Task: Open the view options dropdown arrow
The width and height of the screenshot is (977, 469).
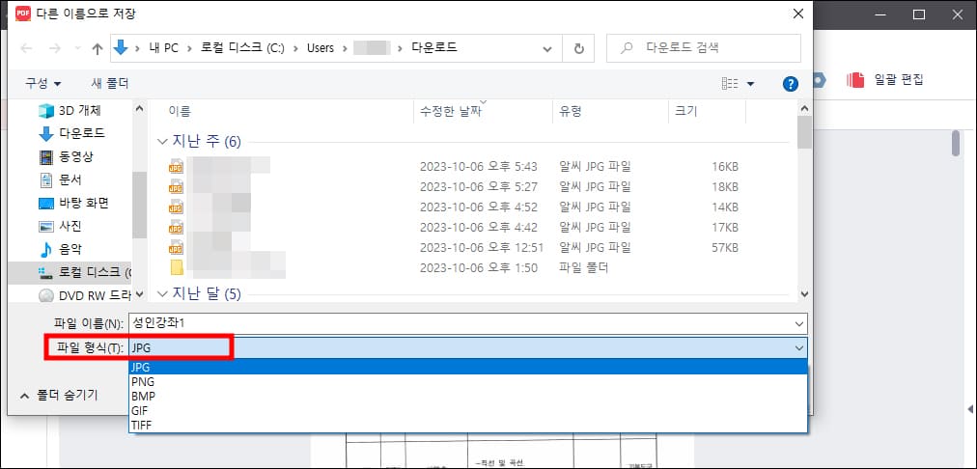Action: coord(750,84)
